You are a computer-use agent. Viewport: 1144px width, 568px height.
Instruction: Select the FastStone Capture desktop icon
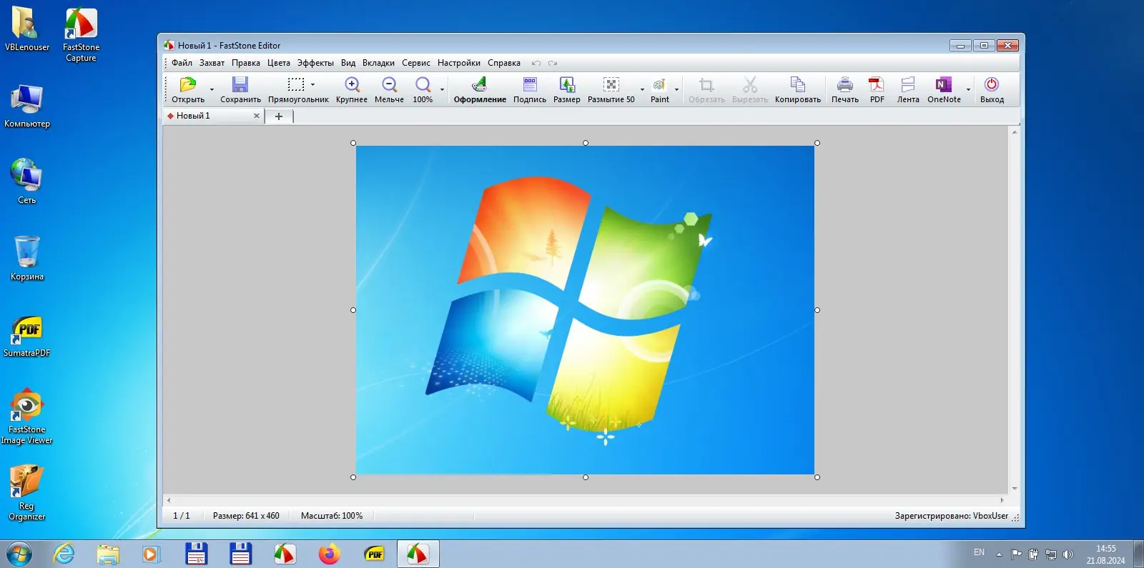click(81, 35)
